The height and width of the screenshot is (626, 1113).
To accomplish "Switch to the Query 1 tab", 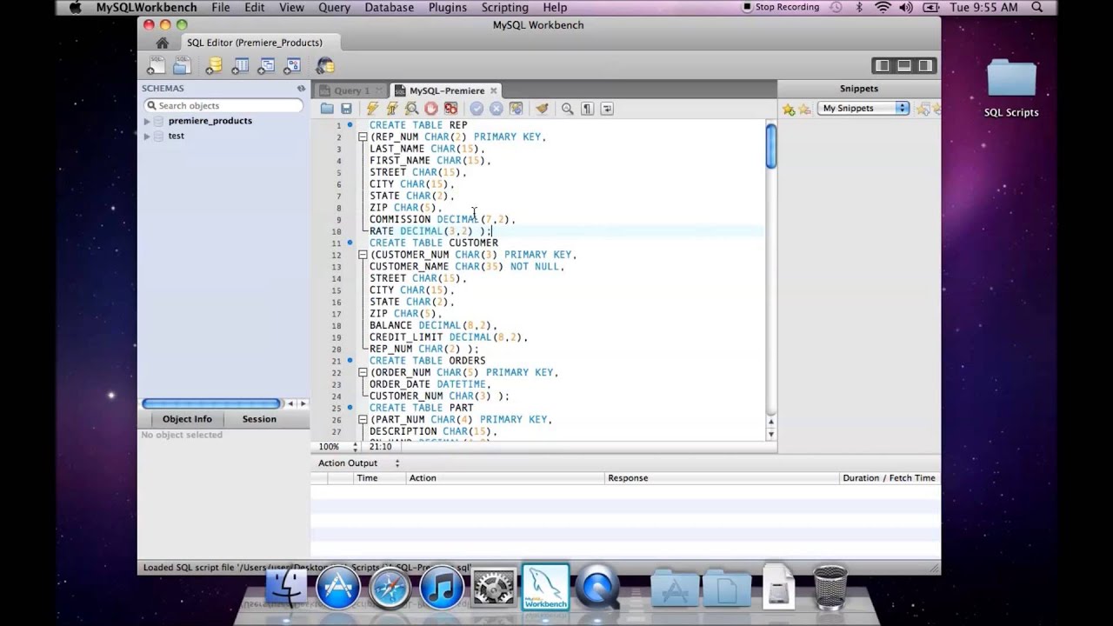I will pyautogui.click(x=351, y=90).
